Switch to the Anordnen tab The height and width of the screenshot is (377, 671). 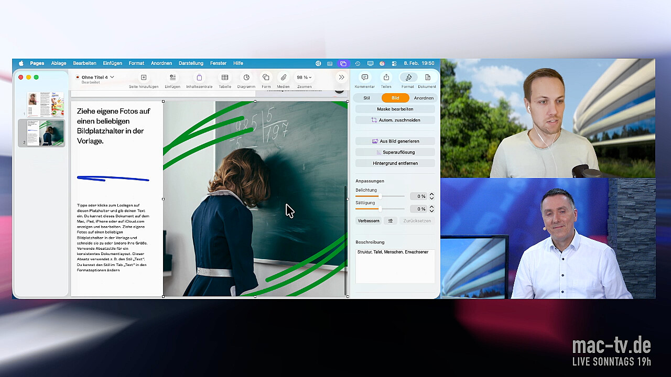click(424, 98)
